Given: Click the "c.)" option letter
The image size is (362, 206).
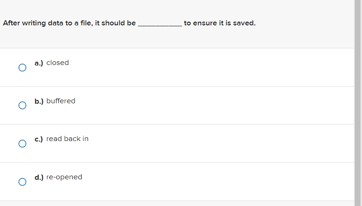Looking at the screenshot, I should pyautogui.click(x=39, y=139).
